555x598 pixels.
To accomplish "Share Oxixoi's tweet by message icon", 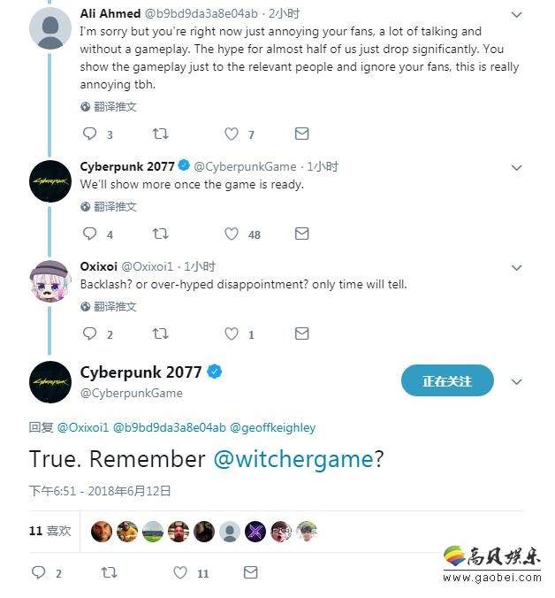I will click(x=301, y=333).
